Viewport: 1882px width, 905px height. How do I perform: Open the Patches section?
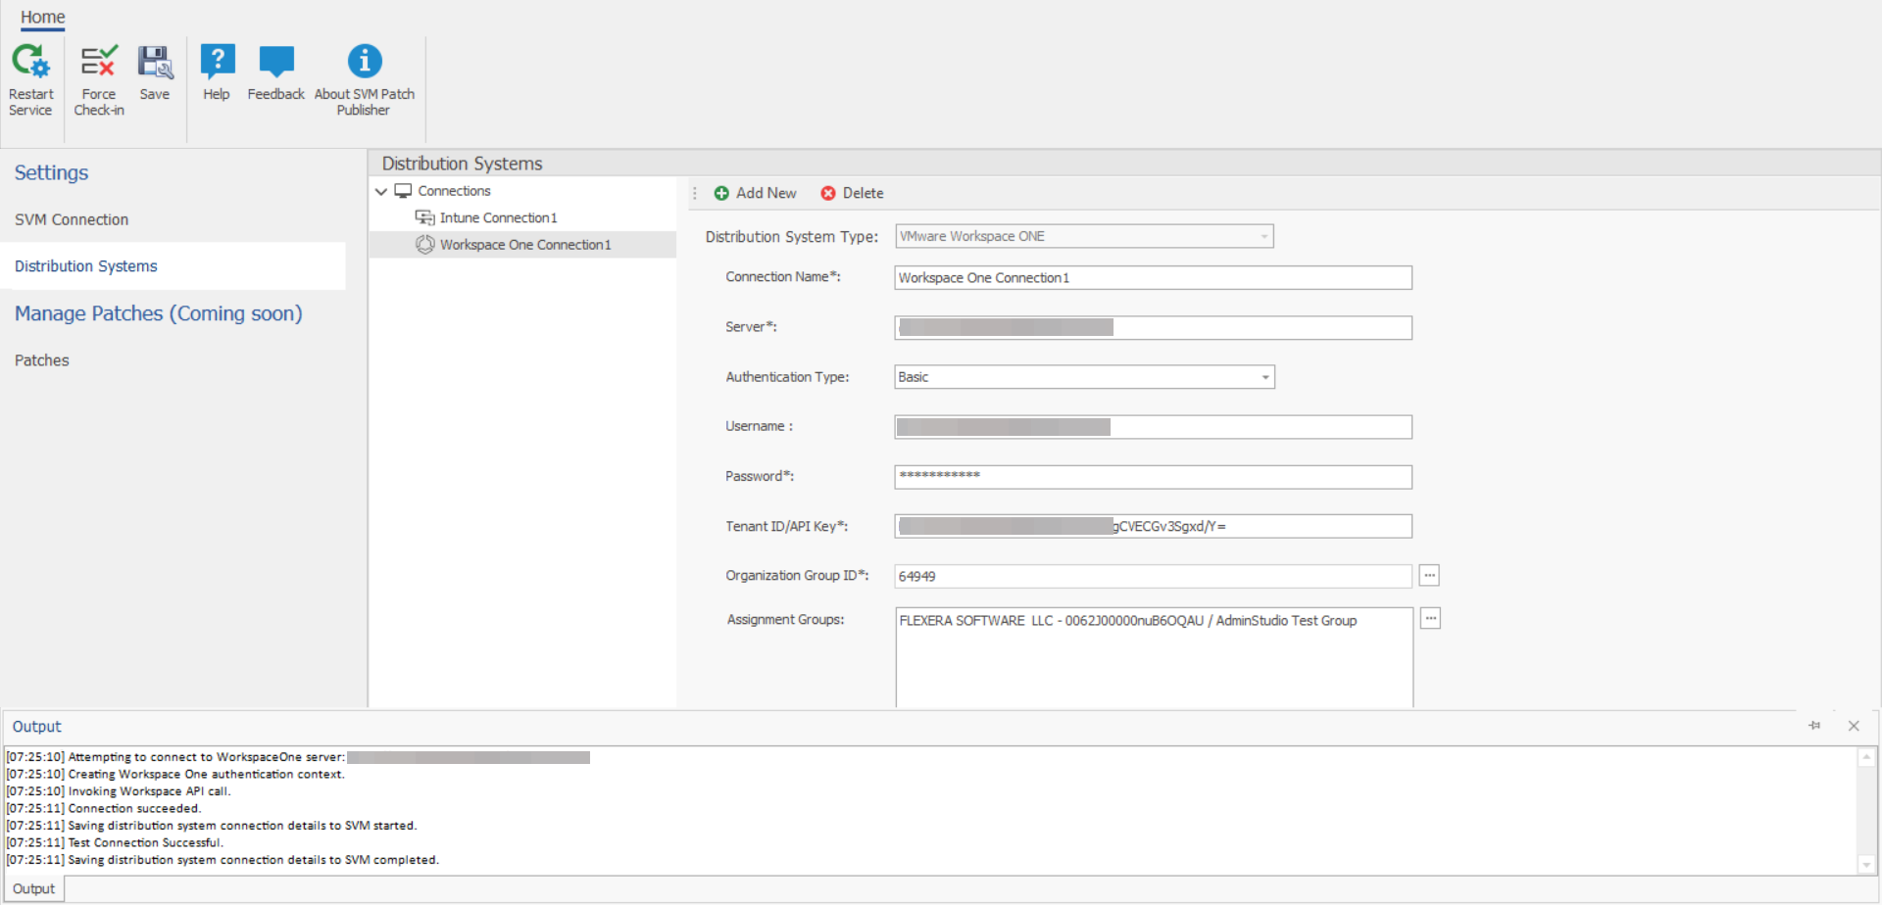tap(42, 360)
